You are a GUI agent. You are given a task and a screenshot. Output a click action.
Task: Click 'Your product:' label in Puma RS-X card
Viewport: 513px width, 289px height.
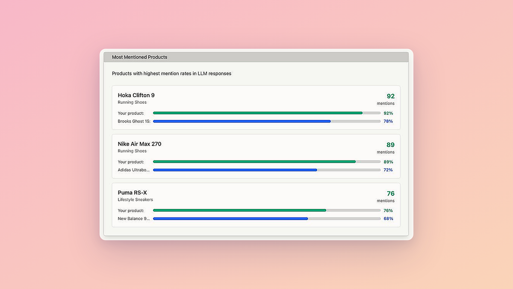click(131, 211)
